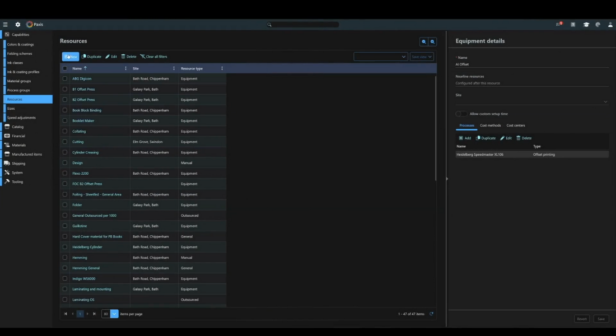Check the ABG Digicon row checkbox

65,79
